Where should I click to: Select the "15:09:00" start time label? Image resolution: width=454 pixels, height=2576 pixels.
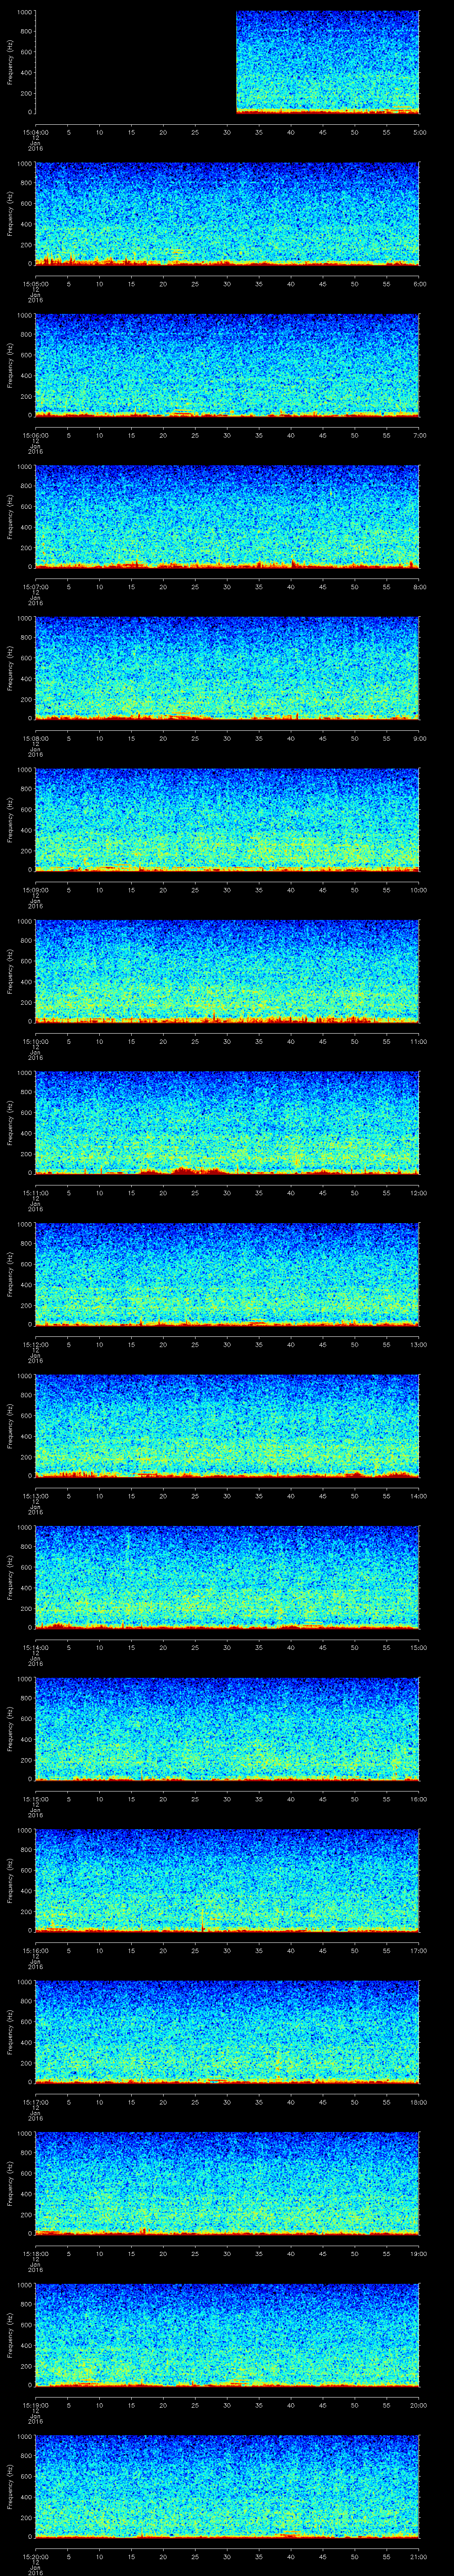[x=35, y=890]
